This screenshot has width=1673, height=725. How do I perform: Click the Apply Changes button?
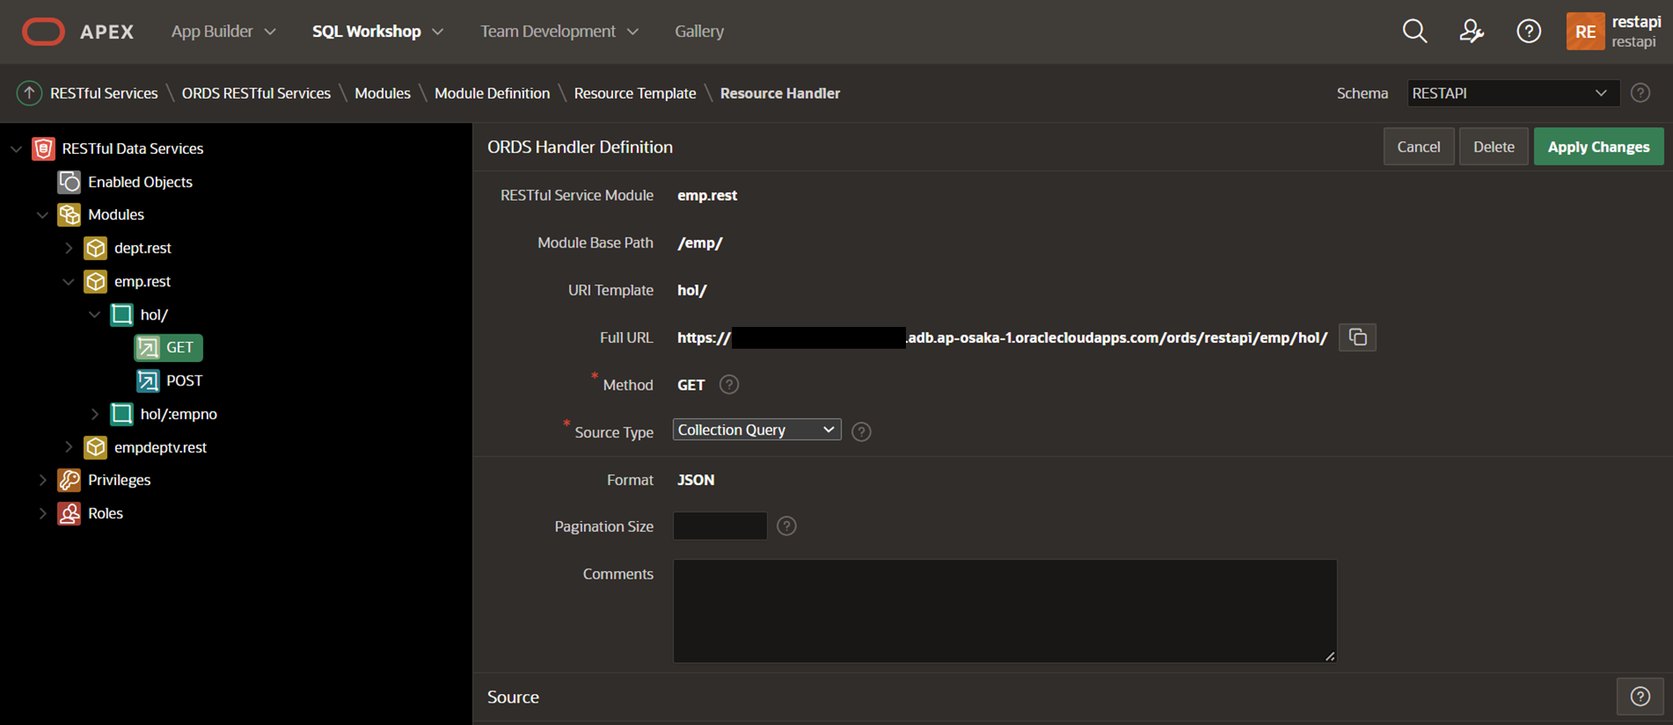pyautogui.click(x=1599, y=146)
